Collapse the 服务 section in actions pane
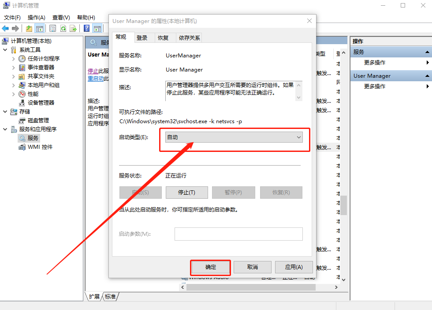 [427, 52]
